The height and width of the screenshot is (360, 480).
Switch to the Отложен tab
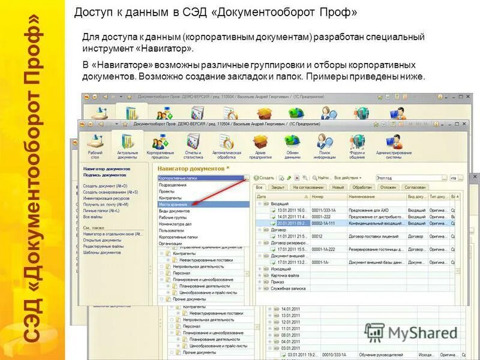click(388, 187)
